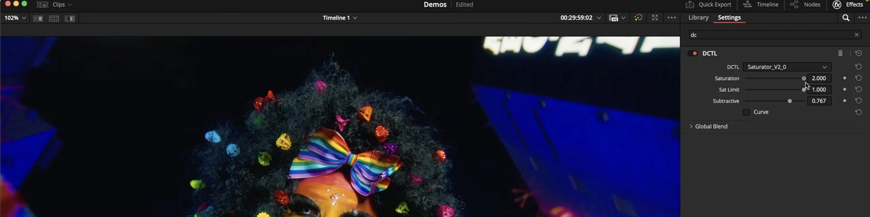Toggle the DCTL effect enable switch
The width and height of the screenshot is (870, 217).
(x=692, y=53)
